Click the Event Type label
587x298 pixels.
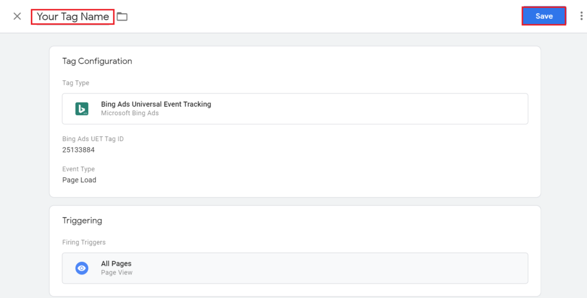[79, 170]
